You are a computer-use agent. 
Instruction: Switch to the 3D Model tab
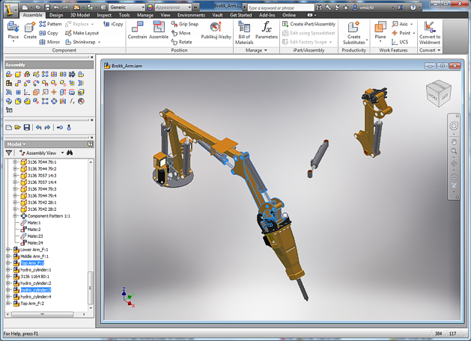point(80,15)
